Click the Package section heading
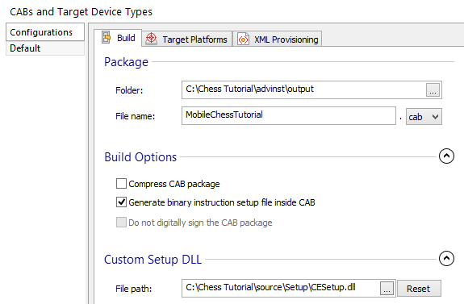Viewport: 464px width, 304px height. click(126, 62)
